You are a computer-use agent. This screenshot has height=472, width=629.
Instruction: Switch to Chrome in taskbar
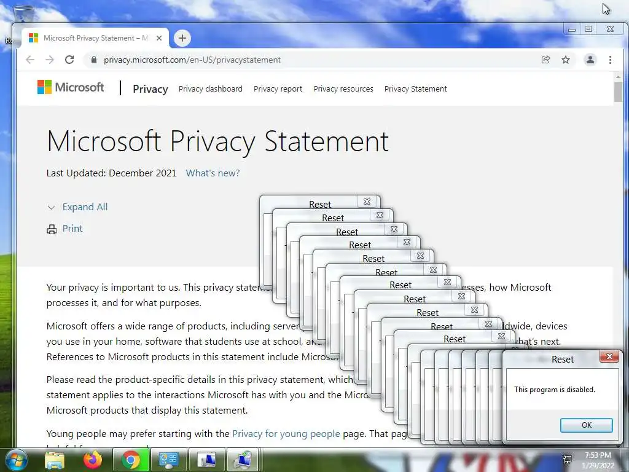coord(131,460)
